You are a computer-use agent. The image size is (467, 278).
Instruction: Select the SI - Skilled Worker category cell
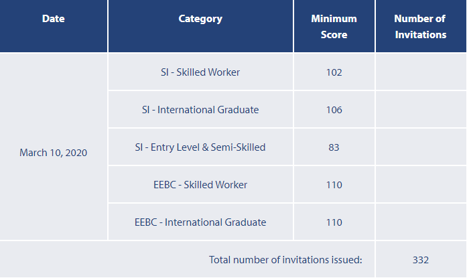coord(200,72)
